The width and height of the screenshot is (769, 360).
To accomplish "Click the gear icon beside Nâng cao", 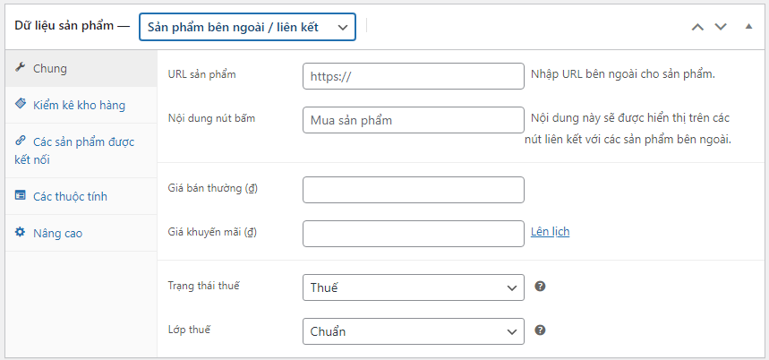I will point(21,233).
